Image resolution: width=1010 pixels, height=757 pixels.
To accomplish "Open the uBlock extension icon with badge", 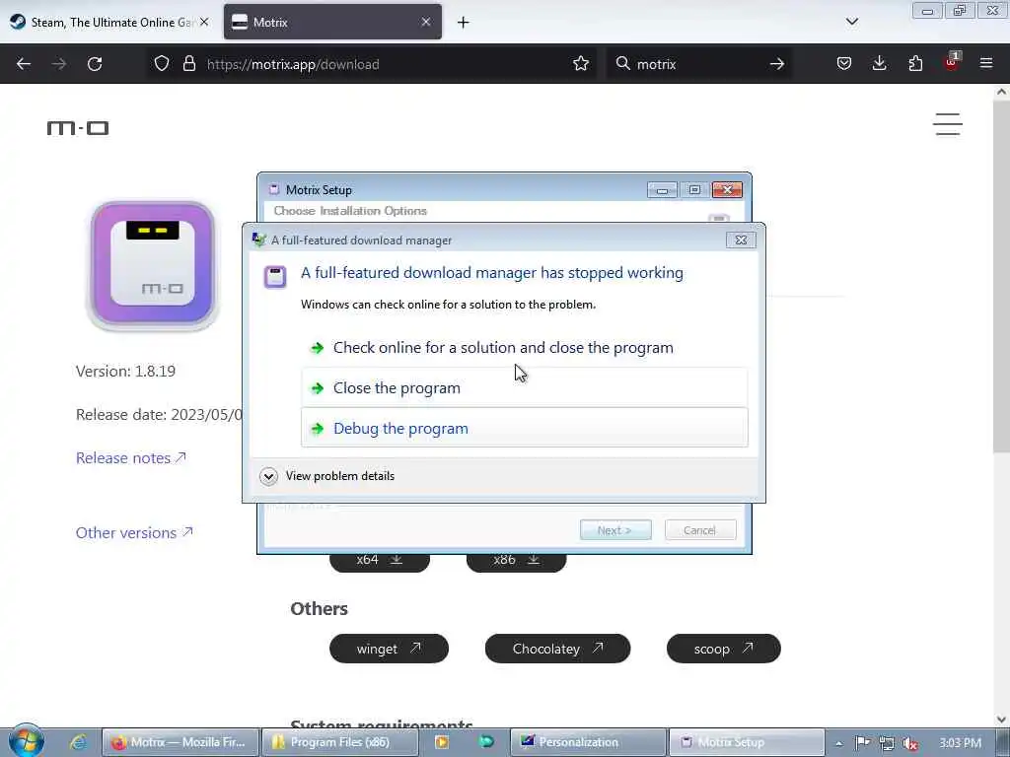I will 952,62.
